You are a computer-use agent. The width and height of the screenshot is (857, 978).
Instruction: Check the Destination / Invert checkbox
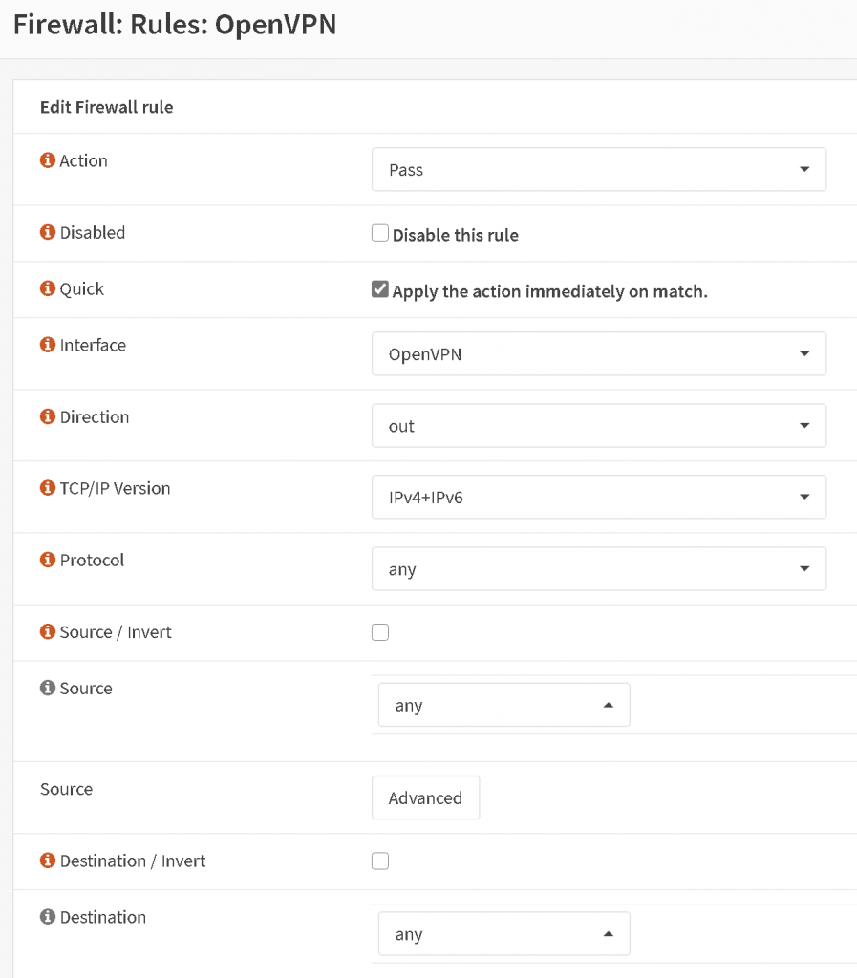coord(379,861)
